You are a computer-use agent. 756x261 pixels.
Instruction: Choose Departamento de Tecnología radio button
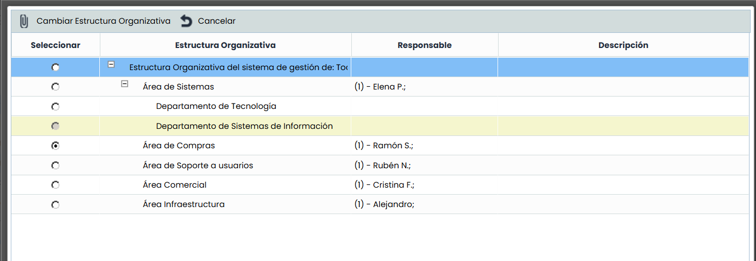pos(56,107)
